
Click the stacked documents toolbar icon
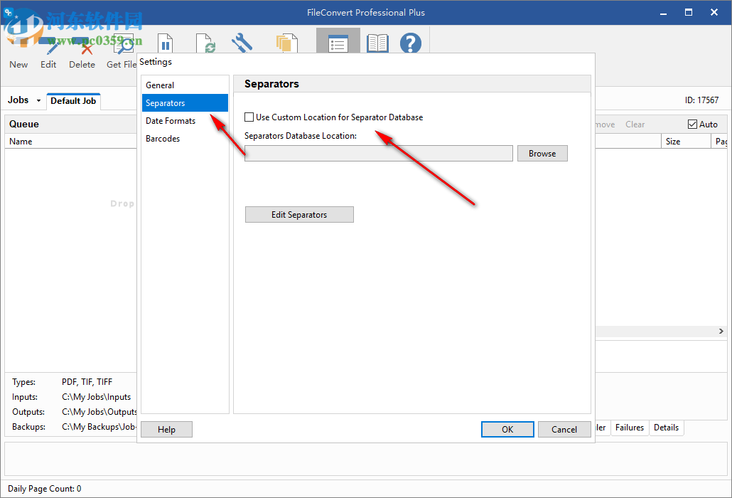click(286, 43)
